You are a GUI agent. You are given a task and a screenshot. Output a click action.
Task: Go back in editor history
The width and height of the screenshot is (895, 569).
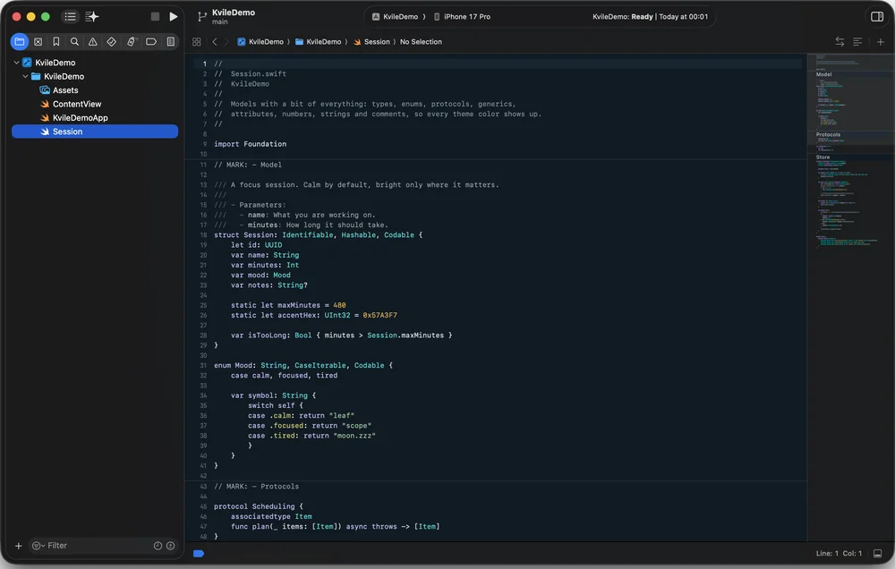215,42
